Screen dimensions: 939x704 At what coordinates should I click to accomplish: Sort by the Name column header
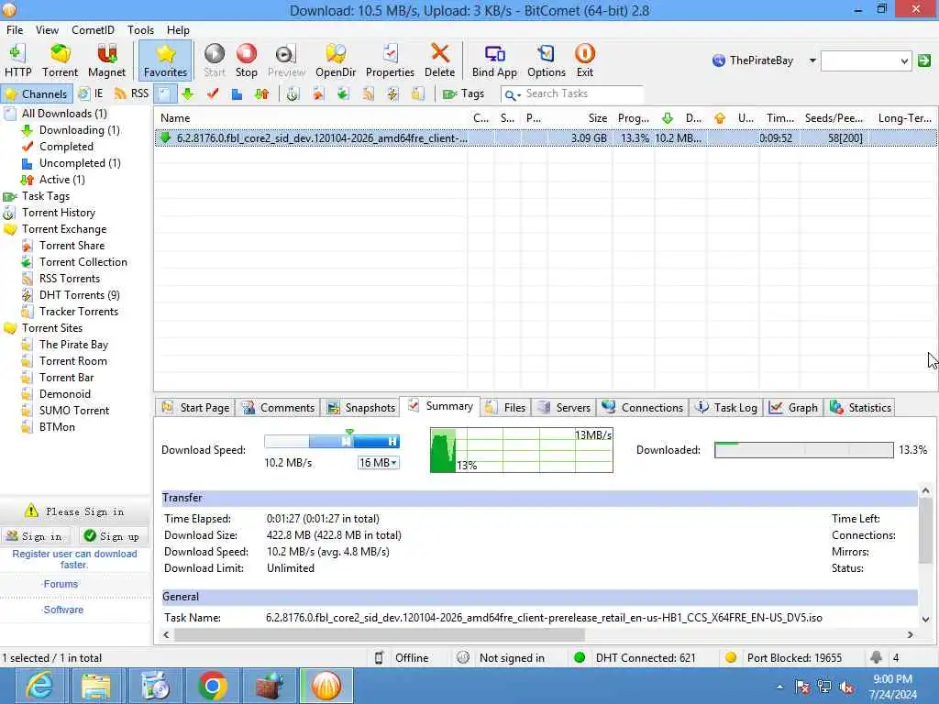[311, 118]
